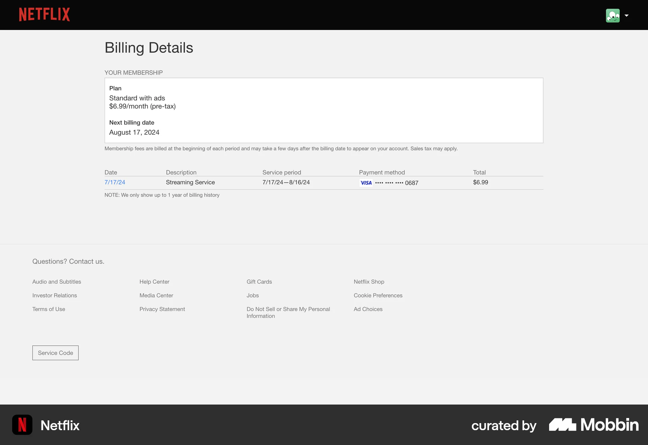Viewport: 648px width, 445px height.
Task: Open the 7/17/24 invoice link
Action: (x=115, y=182)
